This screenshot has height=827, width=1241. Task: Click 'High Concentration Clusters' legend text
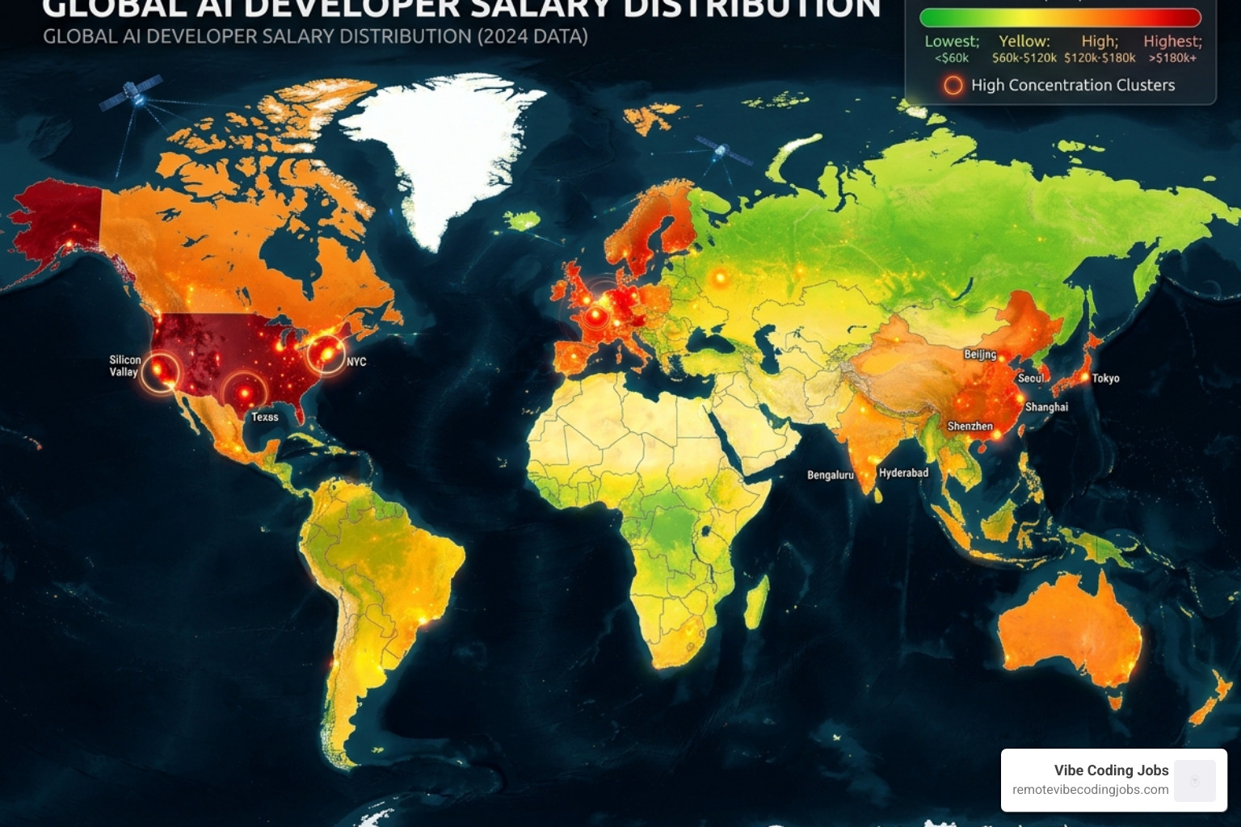point(1073,85)
